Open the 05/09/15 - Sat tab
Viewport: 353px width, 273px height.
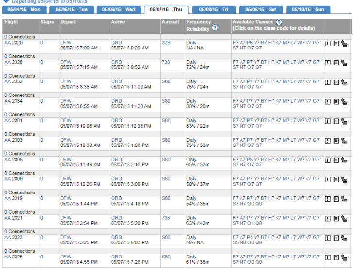261,9
